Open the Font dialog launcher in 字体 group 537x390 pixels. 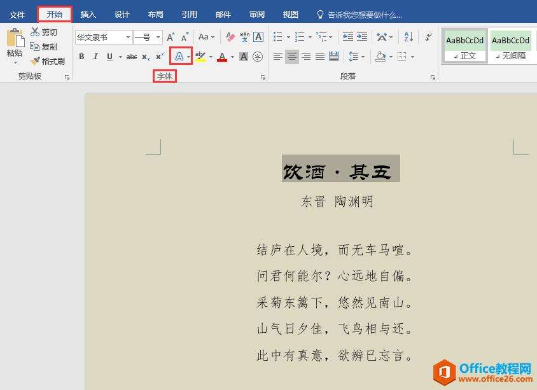click(263, 76)
